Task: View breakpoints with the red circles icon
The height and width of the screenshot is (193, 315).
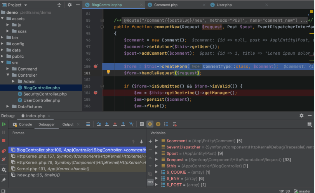Action: coord(3,151)
